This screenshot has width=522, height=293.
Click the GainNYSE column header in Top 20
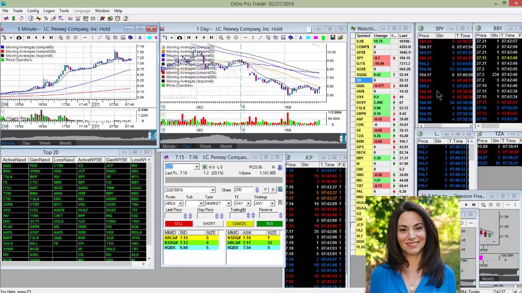[x=117, y=160]
